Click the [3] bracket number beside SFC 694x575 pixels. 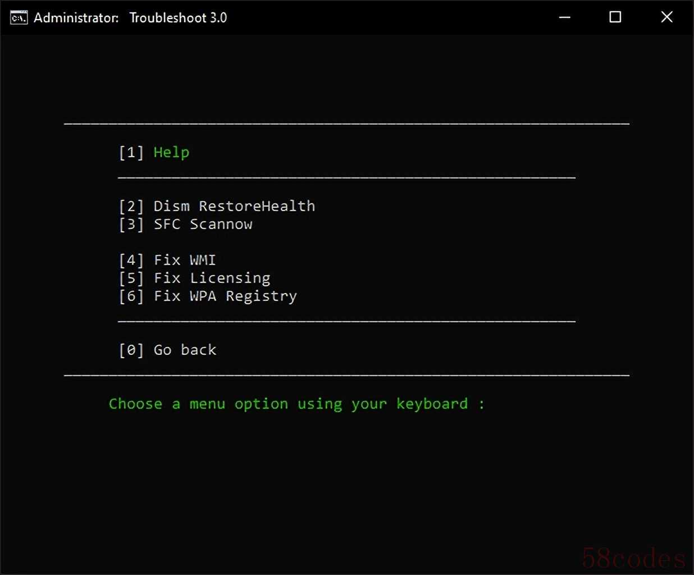(131, 225)
